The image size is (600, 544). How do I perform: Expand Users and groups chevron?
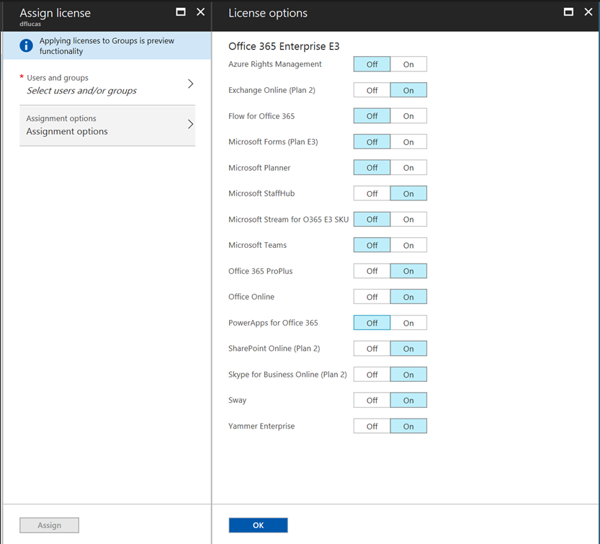(x=190, y=84)
